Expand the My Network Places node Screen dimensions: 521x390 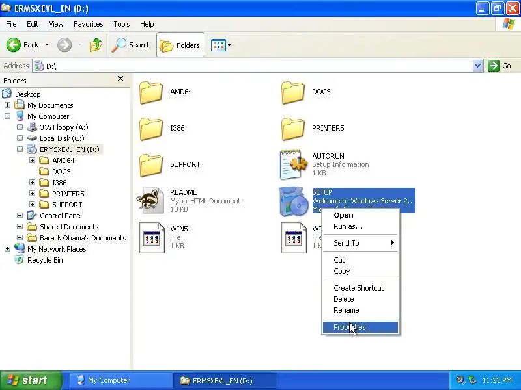click(x=7, y=249)
